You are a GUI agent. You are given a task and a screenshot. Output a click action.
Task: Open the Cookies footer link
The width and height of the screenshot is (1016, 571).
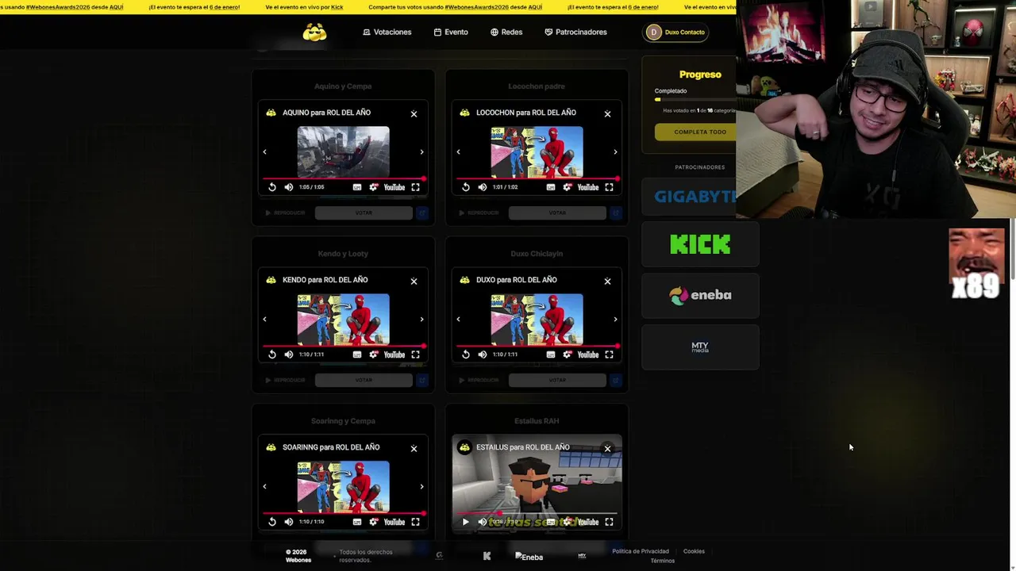coord(694,551)
